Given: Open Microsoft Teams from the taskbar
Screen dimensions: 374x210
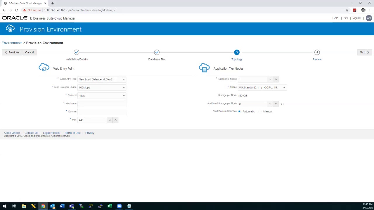Looking at the screenshot, I should click(72, 206).
